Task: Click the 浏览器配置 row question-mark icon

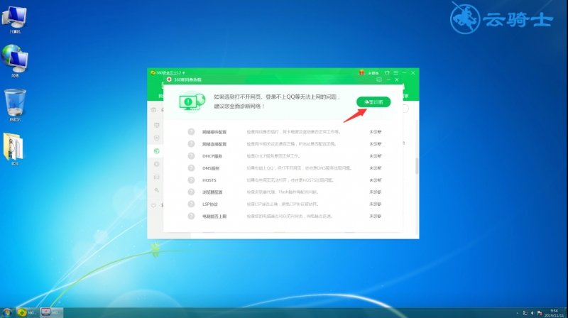Action: (191, 192)
